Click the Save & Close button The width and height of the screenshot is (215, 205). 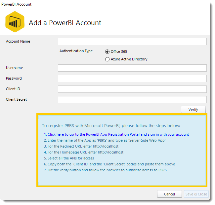[196, 194]
